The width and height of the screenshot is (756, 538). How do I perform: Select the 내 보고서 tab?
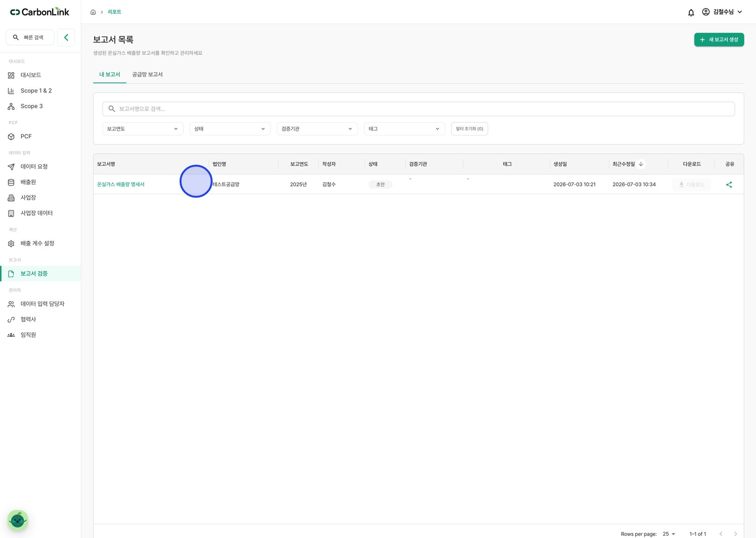click(x=110, y=75)
